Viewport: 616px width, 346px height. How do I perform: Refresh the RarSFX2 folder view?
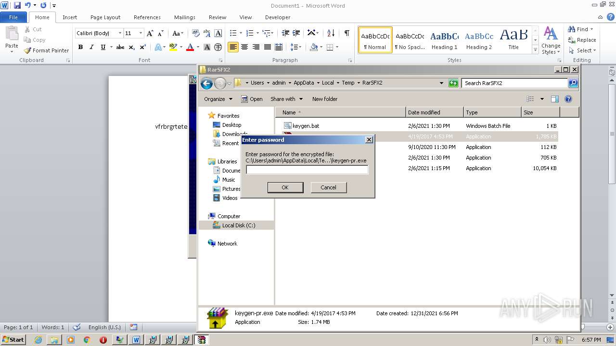tap(453, 83)
